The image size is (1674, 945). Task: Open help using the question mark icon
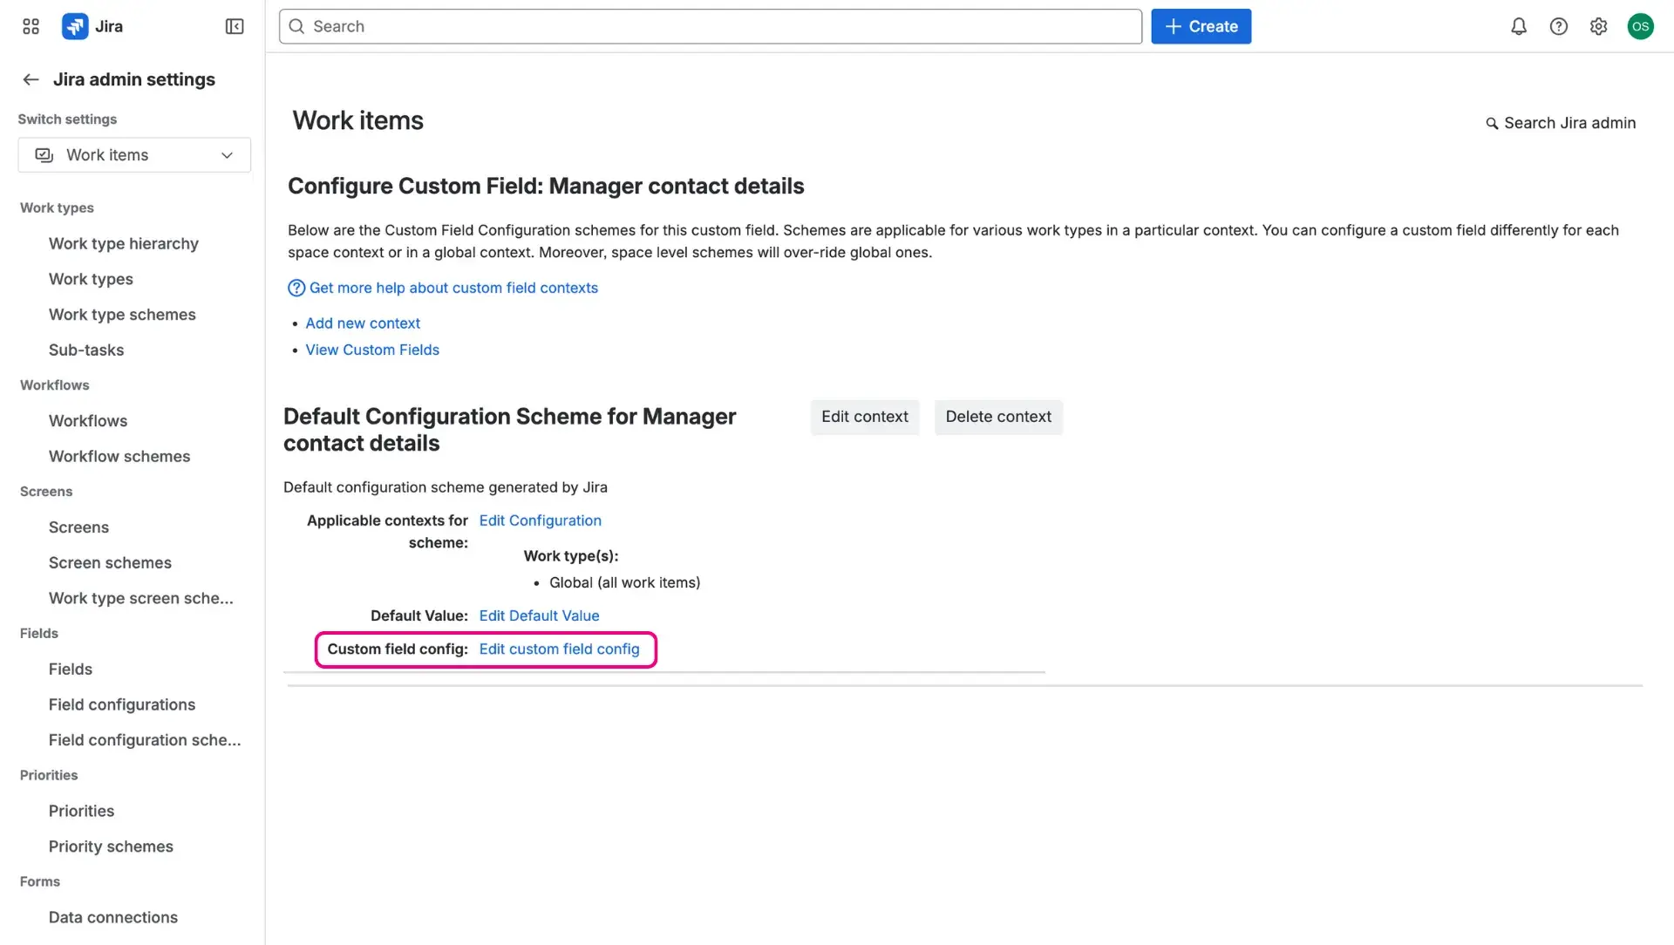click(1559, 26)
